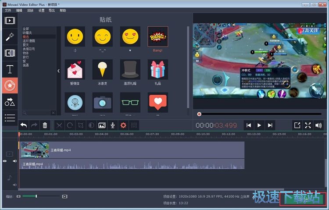Open the 导出 menu
329x210 pixels.
pyautogui.click(x=52, y=10)
